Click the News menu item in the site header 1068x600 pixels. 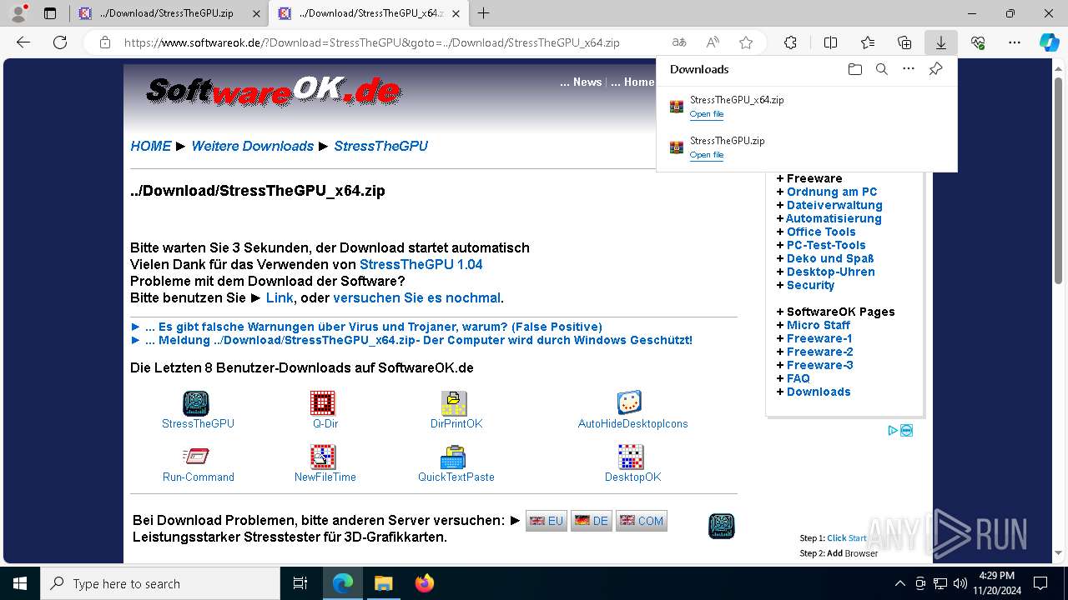(x=587, y=82)
